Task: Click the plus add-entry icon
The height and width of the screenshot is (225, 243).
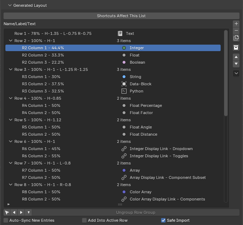Action: [236, 24]
